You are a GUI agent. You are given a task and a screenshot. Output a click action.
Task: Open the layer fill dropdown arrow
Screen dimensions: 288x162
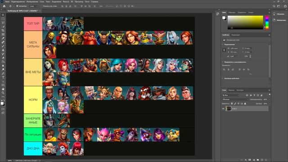coord(269,103)
